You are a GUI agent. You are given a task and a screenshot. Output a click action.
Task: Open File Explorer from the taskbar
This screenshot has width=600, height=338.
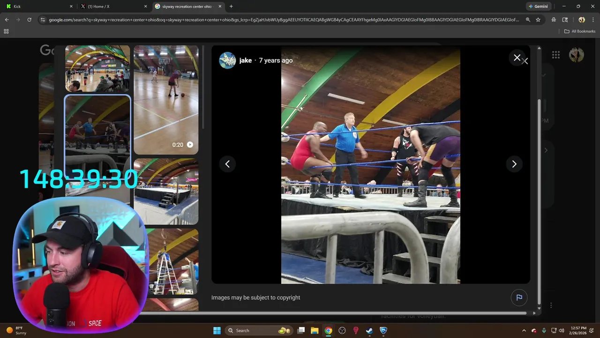(x=315, y=330)
